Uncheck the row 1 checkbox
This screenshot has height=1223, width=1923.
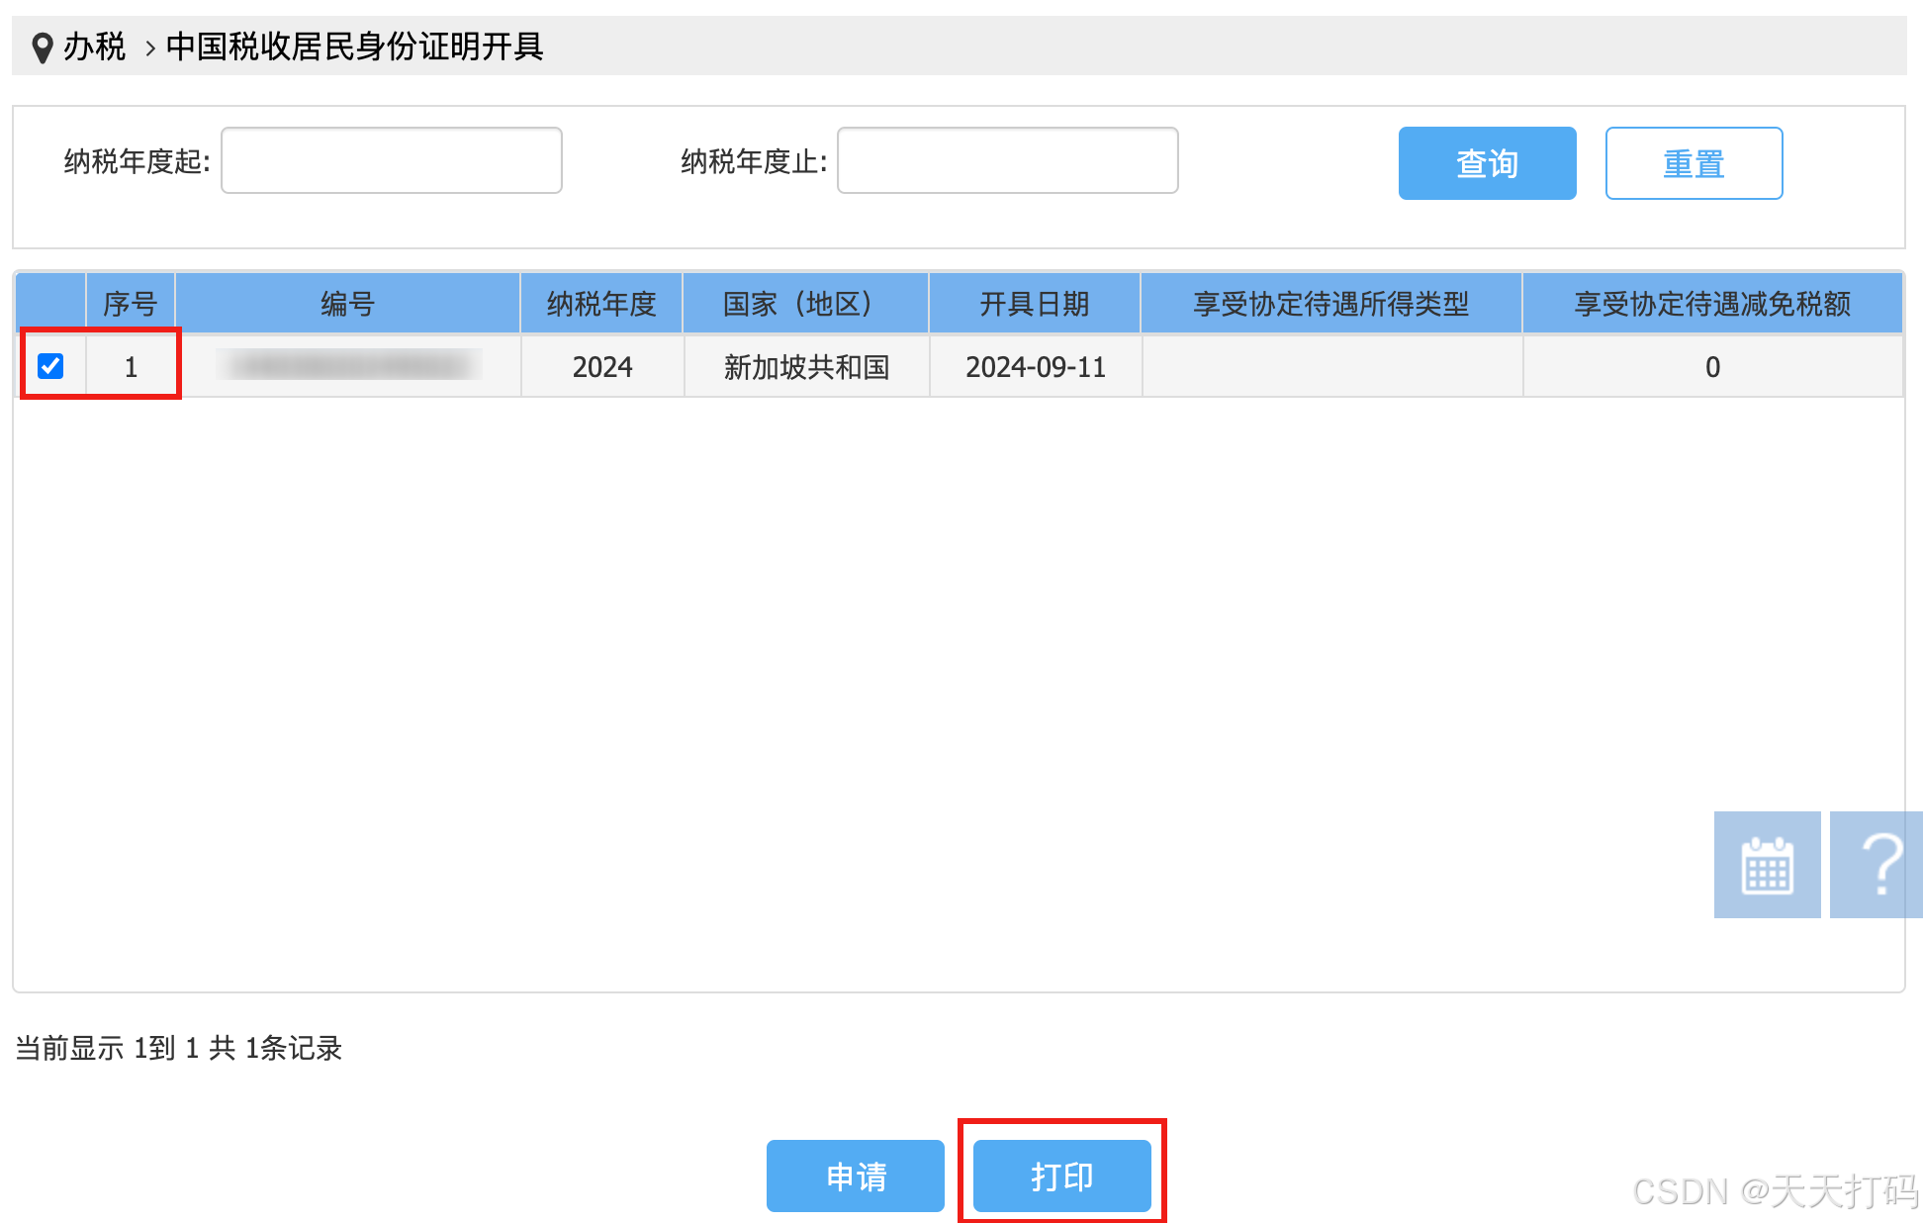(50, 366)
